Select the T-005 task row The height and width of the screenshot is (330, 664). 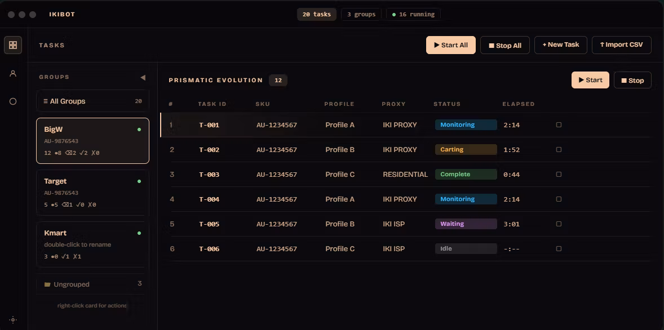pyautogui.click(x=406, y=224)
